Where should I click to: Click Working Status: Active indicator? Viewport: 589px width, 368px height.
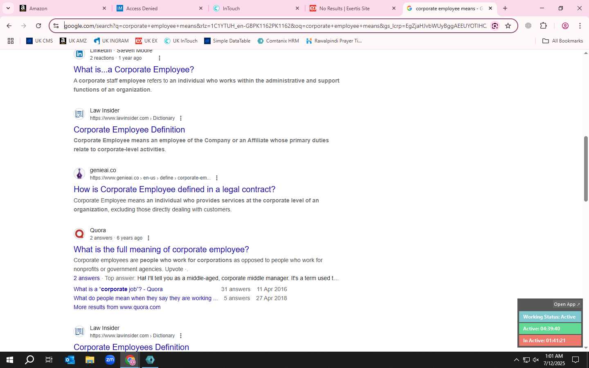click(550, 317)
